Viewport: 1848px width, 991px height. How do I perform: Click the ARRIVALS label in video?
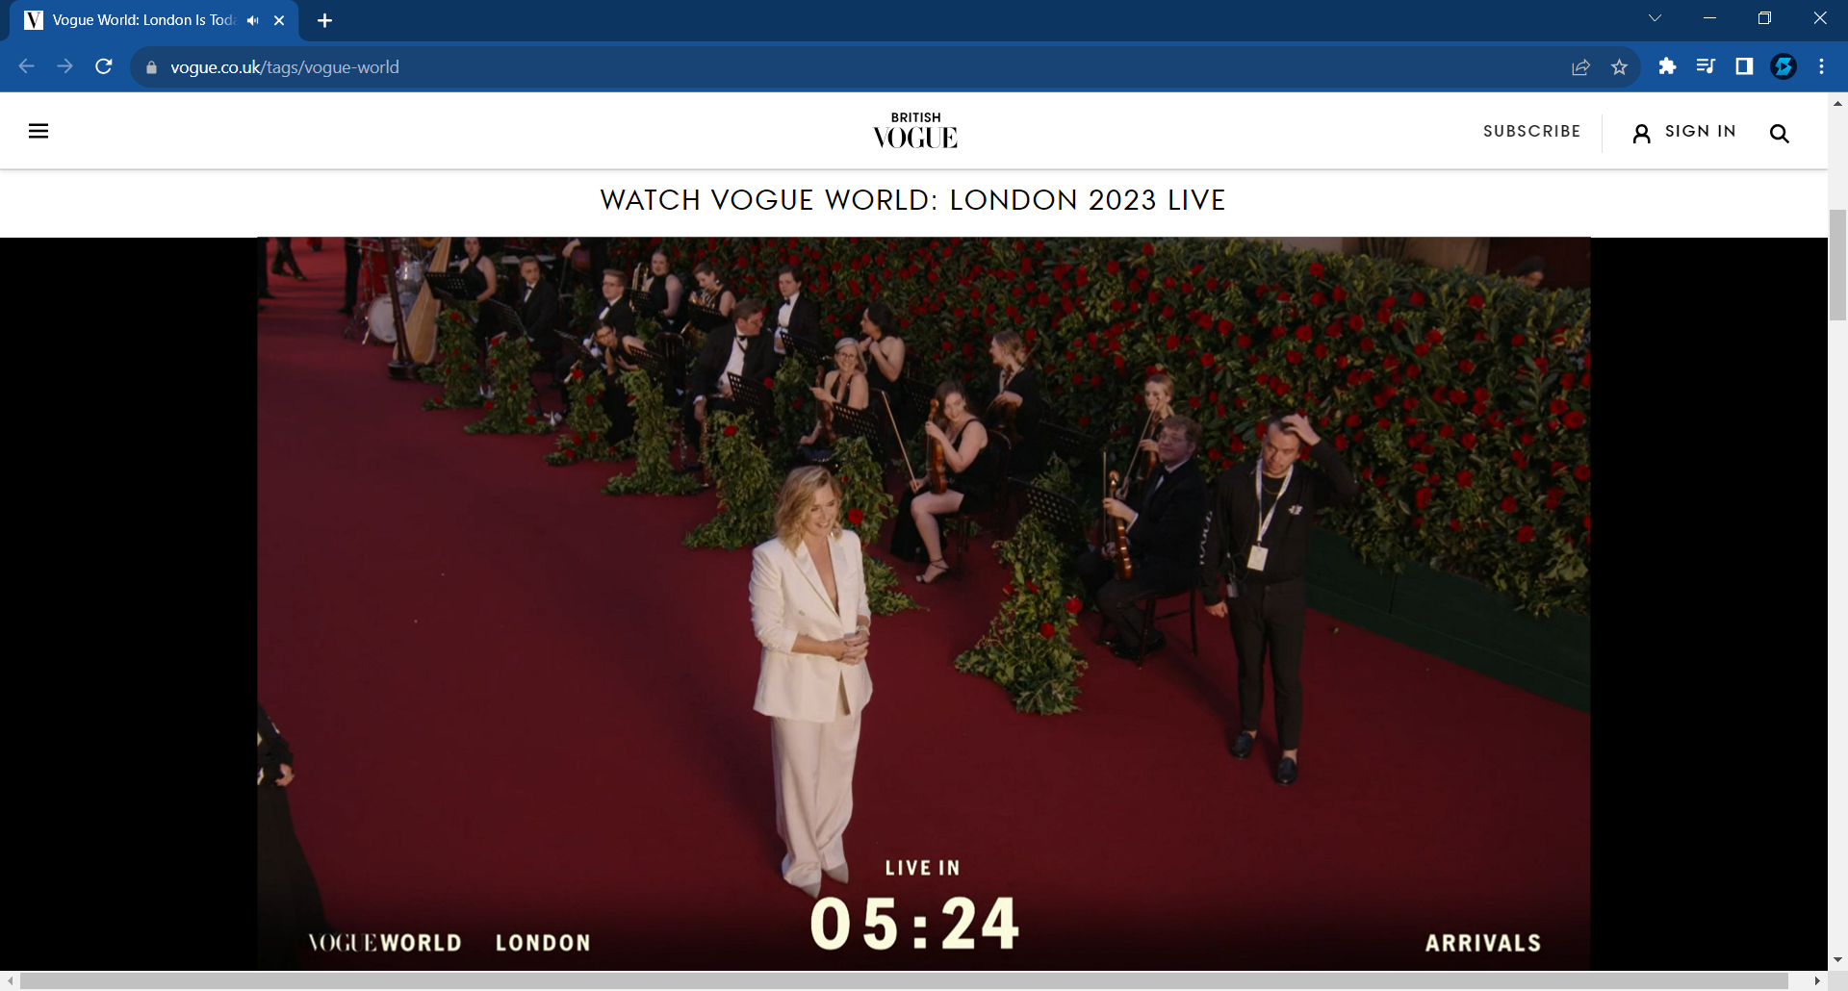1483,943
